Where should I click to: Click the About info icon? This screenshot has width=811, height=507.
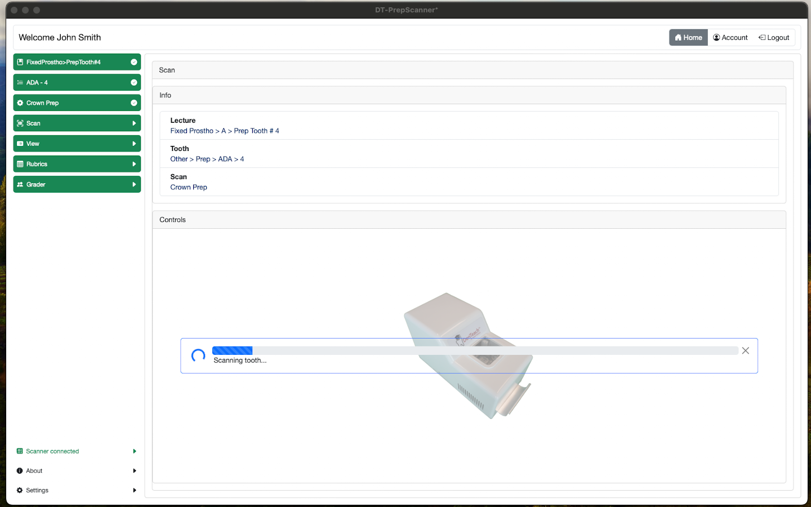(20, 471)
